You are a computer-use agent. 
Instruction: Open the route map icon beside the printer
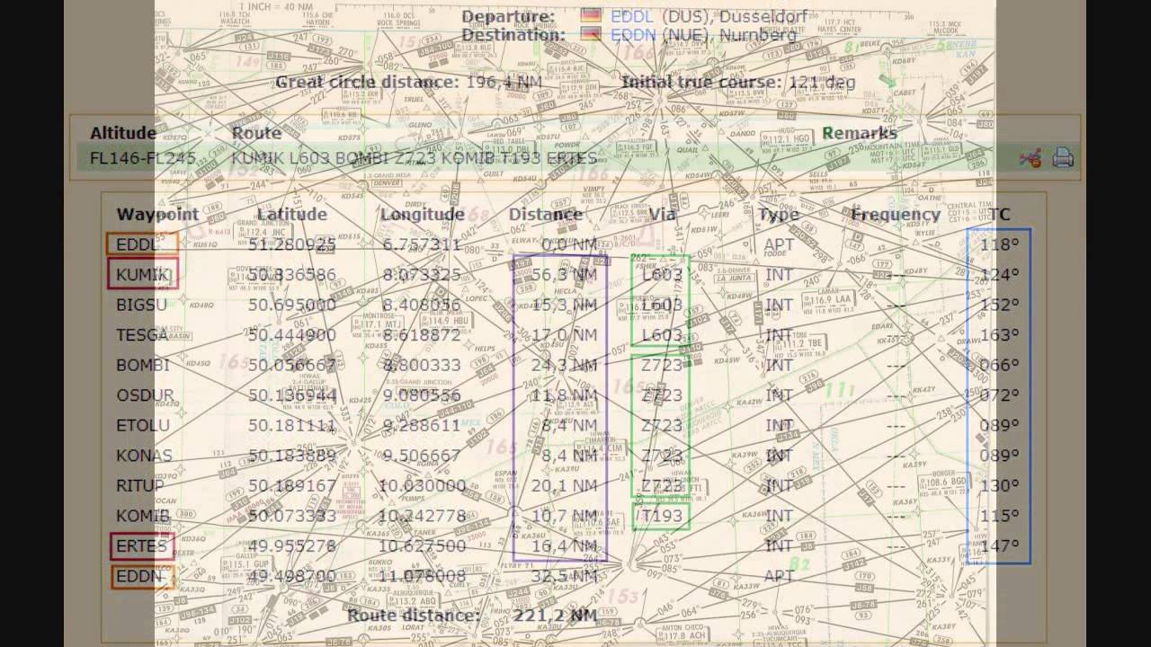point(1030,159)
